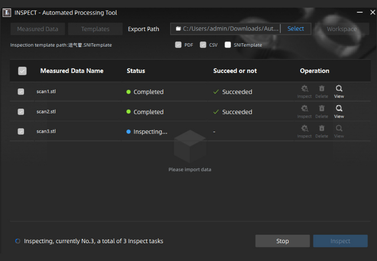Image resolution: width=377 pixels, height=261 pixels.
Task: Switch to the Templates tab
Action: 95,29
